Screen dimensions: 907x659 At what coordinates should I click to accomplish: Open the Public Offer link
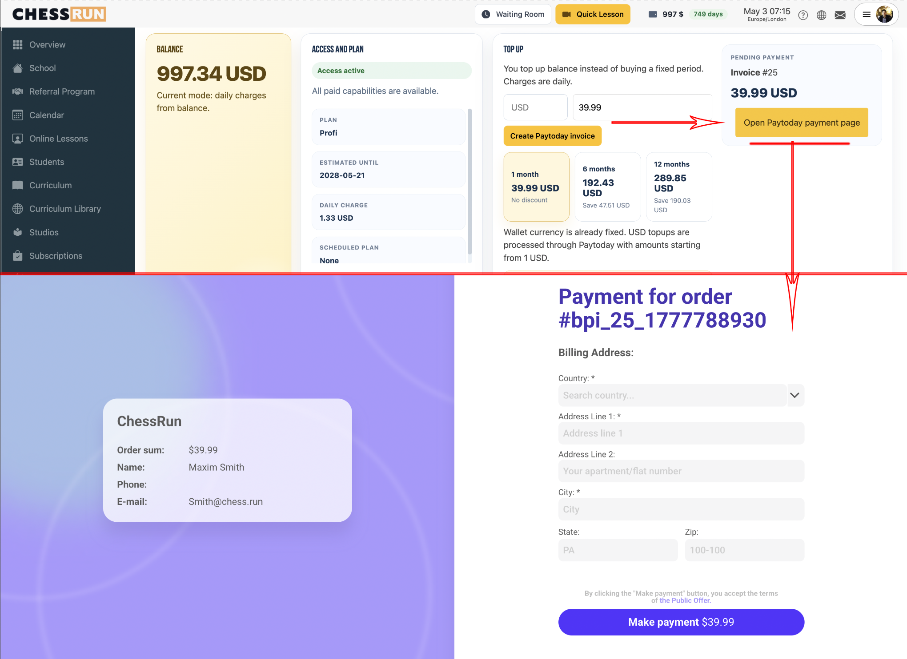685,600
